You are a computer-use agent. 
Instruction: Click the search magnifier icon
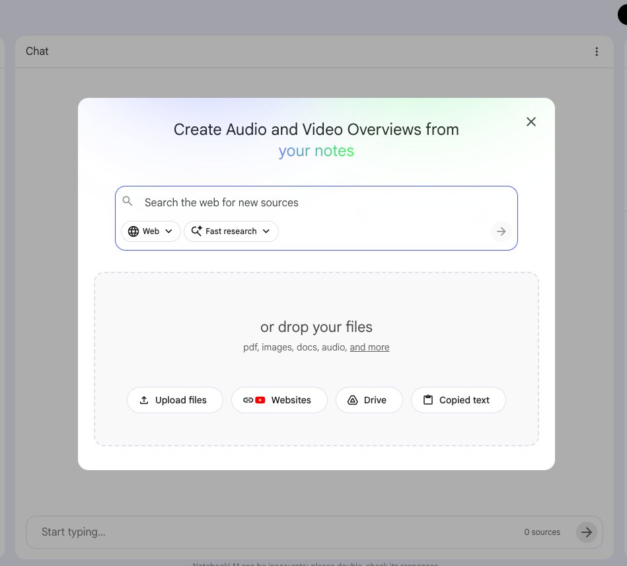tap(128, 201)
